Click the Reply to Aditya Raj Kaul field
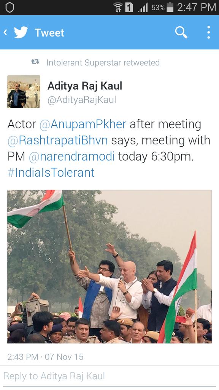 (109, 376)
